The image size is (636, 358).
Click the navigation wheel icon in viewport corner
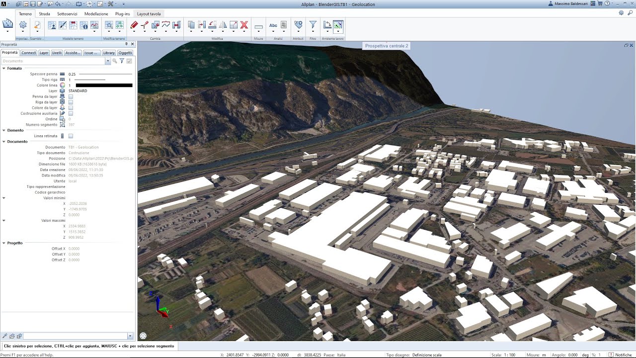coord(143,336)
